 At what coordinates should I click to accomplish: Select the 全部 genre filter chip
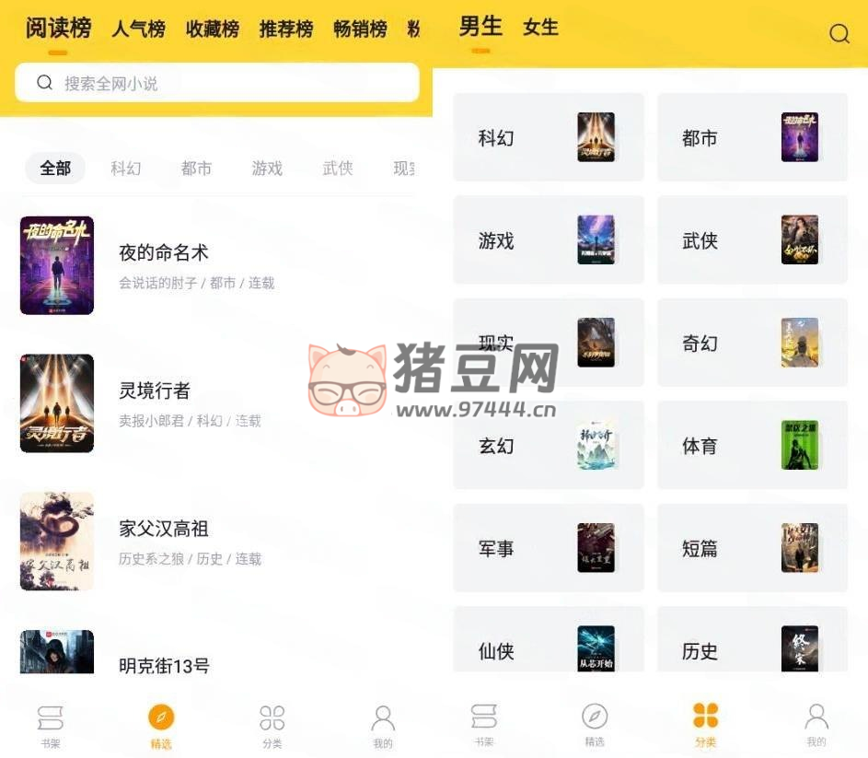coord(55,169)
